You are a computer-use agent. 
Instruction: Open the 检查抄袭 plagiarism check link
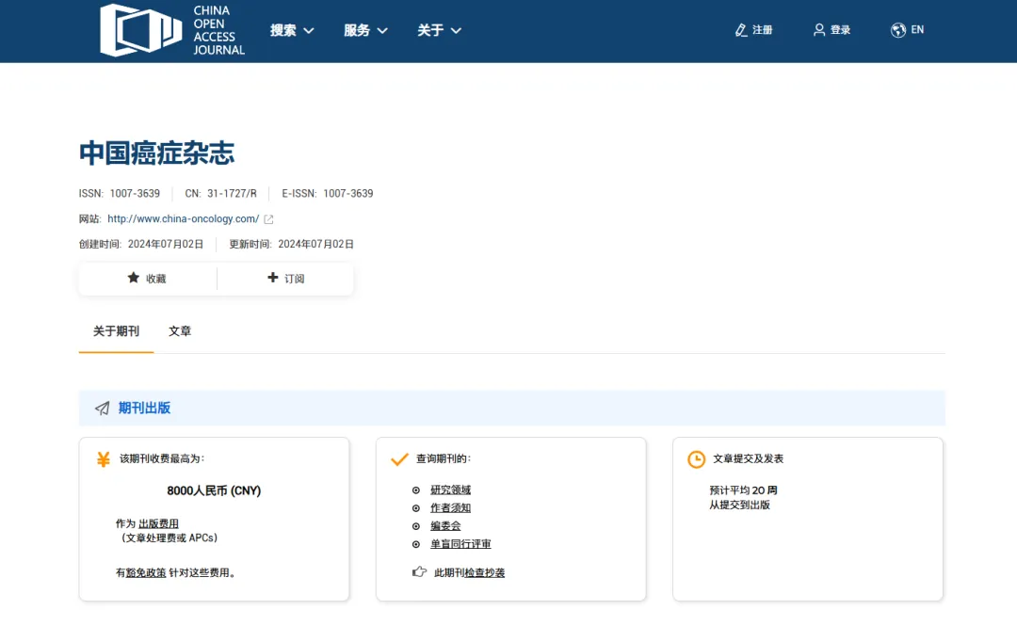pos(485,572)
